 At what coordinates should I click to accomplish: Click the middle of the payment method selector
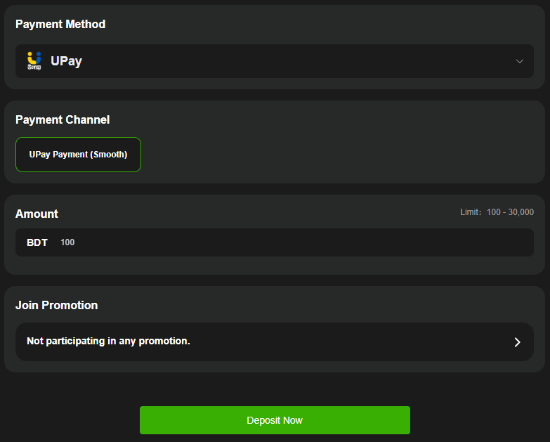[275, 61]
